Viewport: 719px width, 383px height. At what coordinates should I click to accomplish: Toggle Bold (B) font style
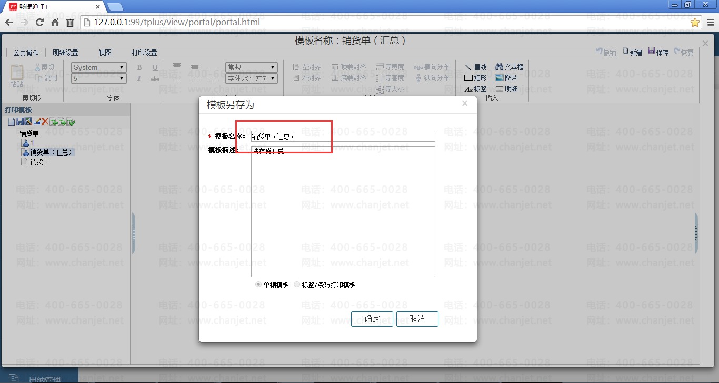coord(139,67)
